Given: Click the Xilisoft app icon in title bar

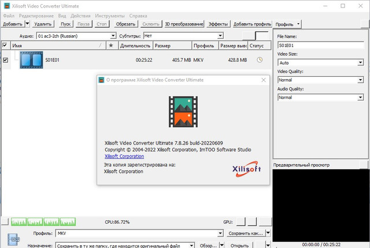Looking at the screenshot, I should coord(7,6).
